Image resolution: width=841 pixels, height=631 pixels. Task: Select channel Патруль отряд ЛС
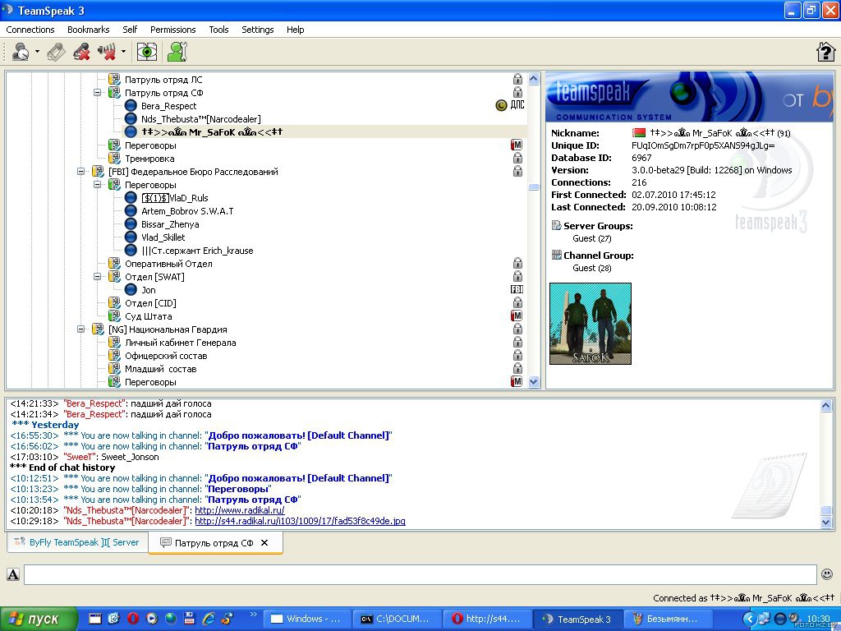pyautogui.click(x=163, y=80)
